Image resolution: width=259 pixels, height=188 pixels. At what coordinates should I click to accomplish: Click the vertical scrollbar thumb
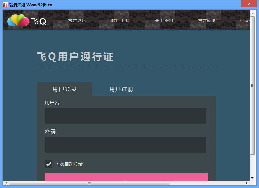(252, 85)
